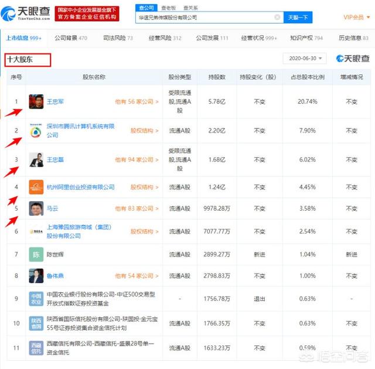Click the 退出 cell in row 9
The height and width of the screenshot is (369, 375).
(x=260, y=299)
